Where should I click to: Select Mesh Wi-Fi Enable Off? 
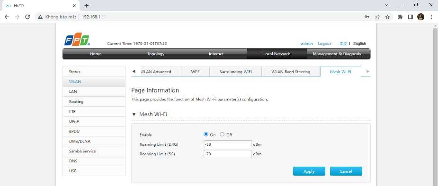[x=222, y=134]
